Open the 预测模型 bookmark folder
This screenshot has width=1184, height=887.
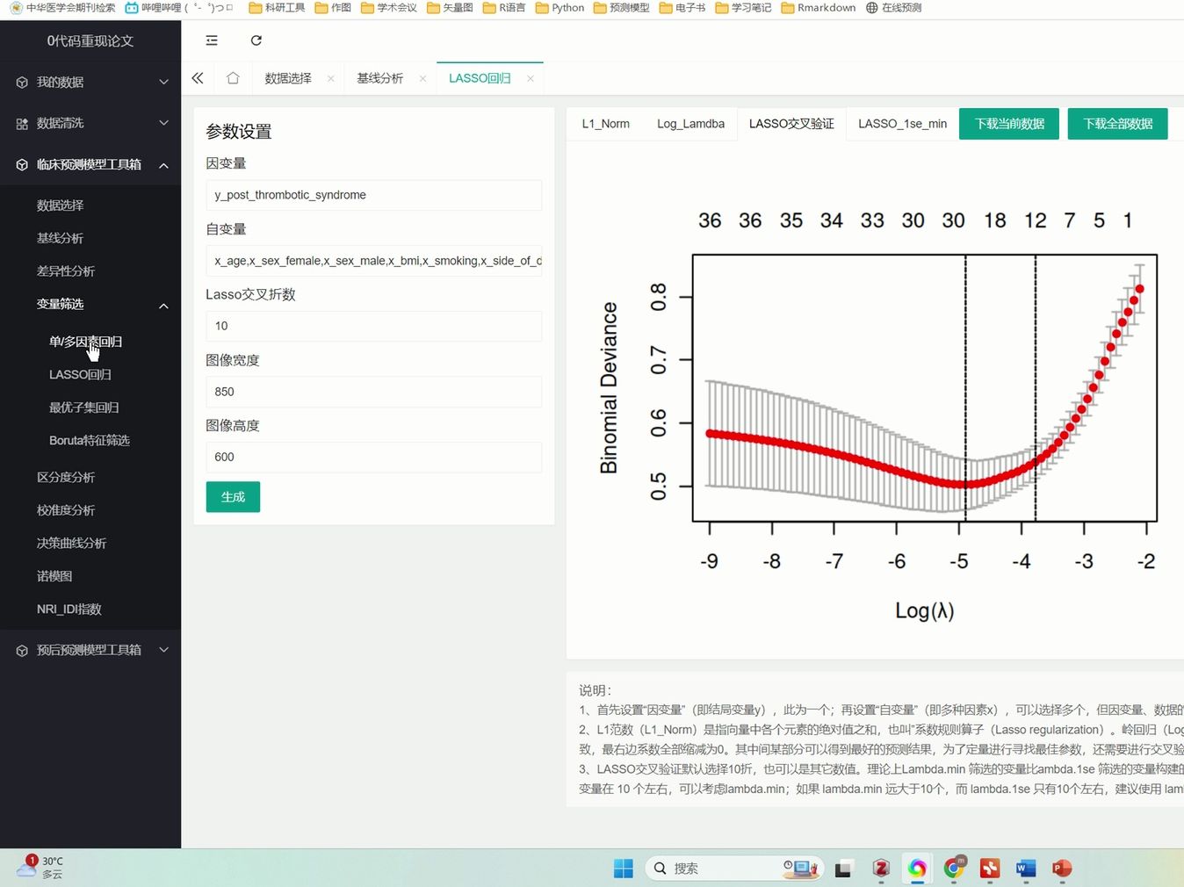coord(621,8)
